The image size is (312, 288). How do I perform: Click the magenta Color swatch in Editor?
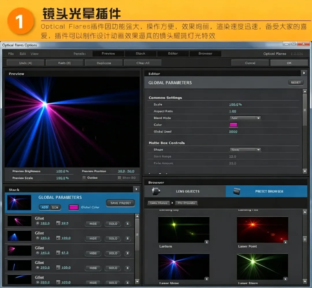(x=233, y=125)
